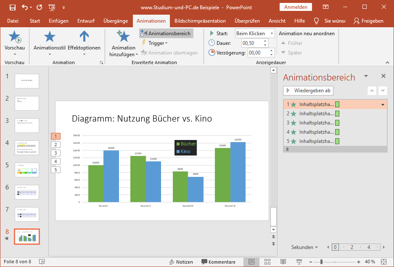
Task: Move selected animation down in pane
Action: point(383,91)
